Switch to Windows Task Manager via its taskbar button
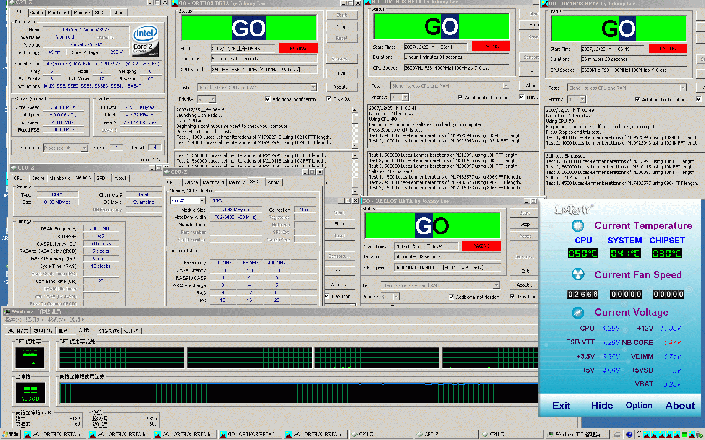 (x=577, y=435)
